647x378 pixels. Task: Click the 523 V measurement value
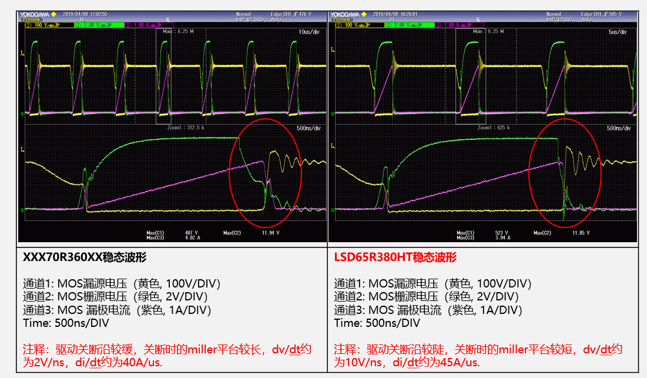tap(502, 233)
